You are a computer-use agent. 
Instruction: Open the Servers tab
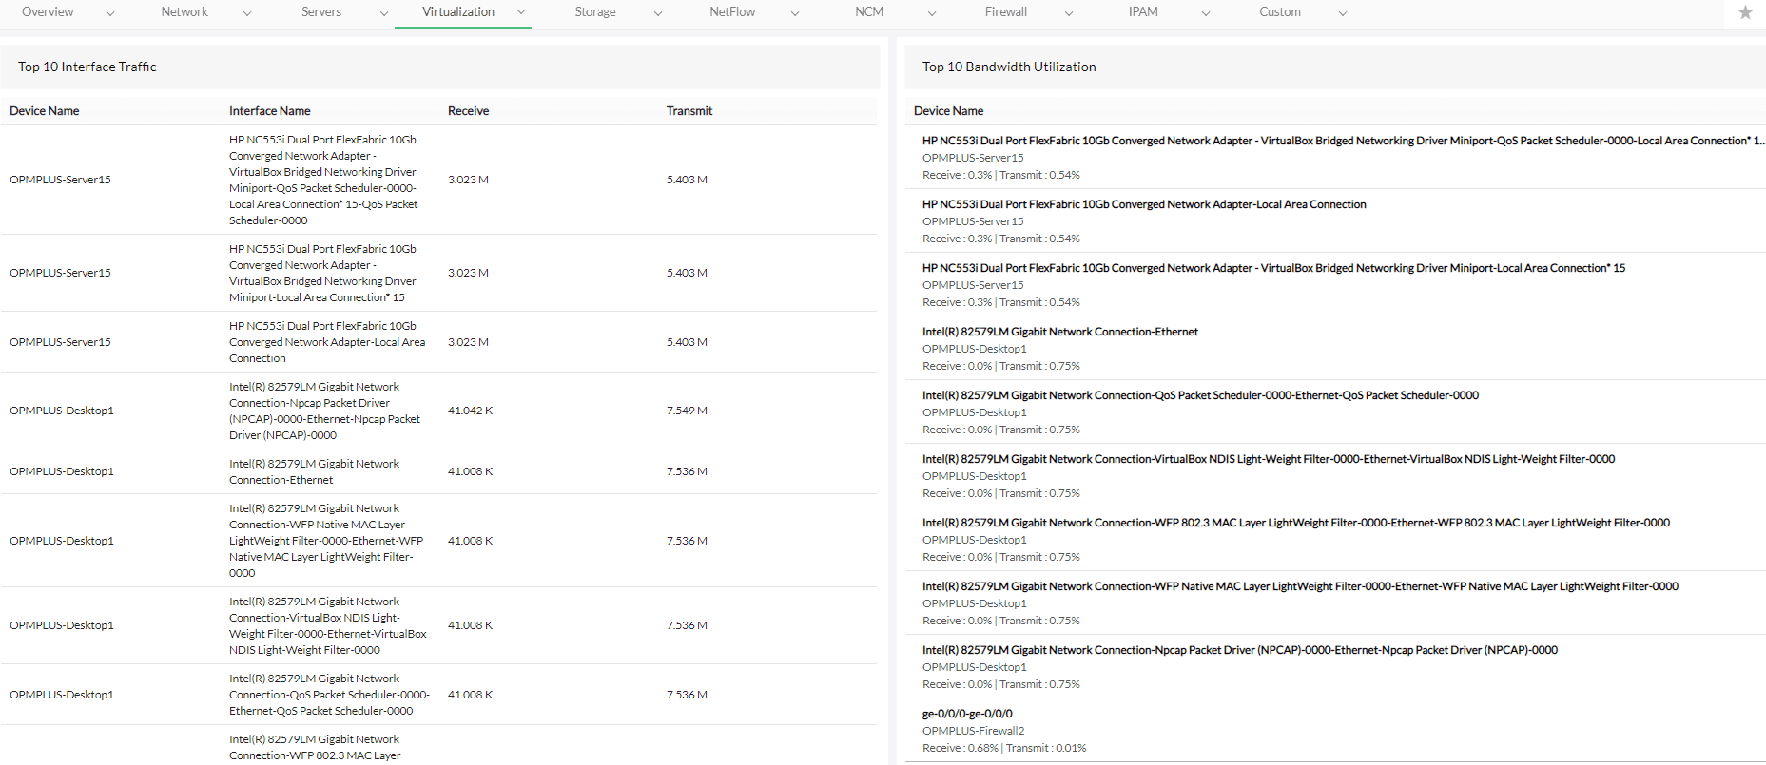tap(321, 12)
